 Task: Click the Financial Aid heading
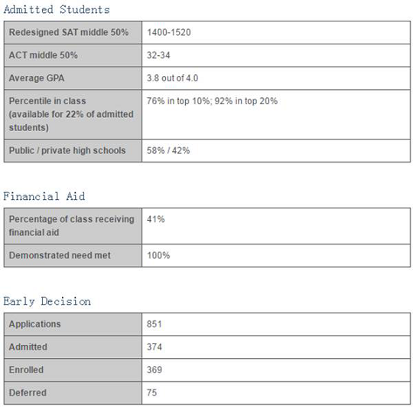[44, 197]
